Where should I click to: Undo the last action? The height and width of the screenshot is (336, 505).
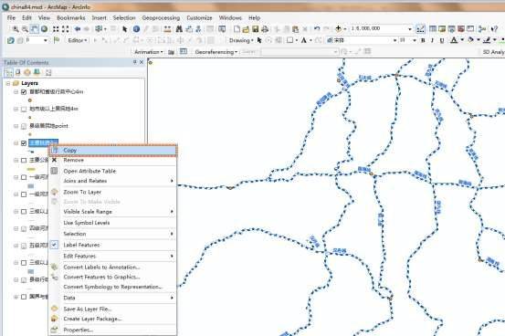[x=317, y=29]
